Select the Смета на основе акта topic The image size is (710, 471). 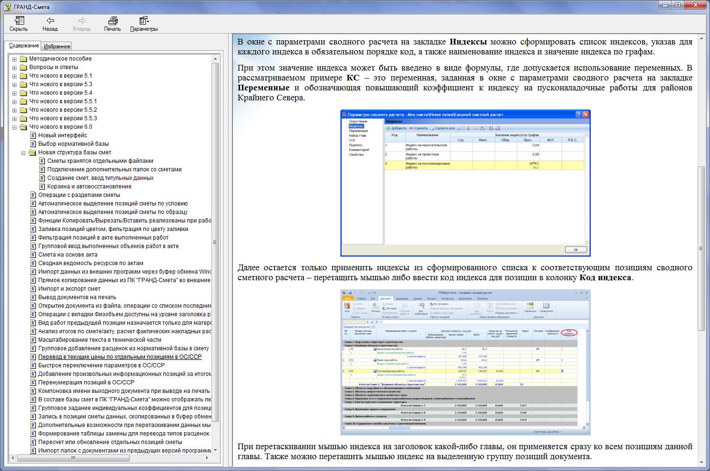pos(68,255)
